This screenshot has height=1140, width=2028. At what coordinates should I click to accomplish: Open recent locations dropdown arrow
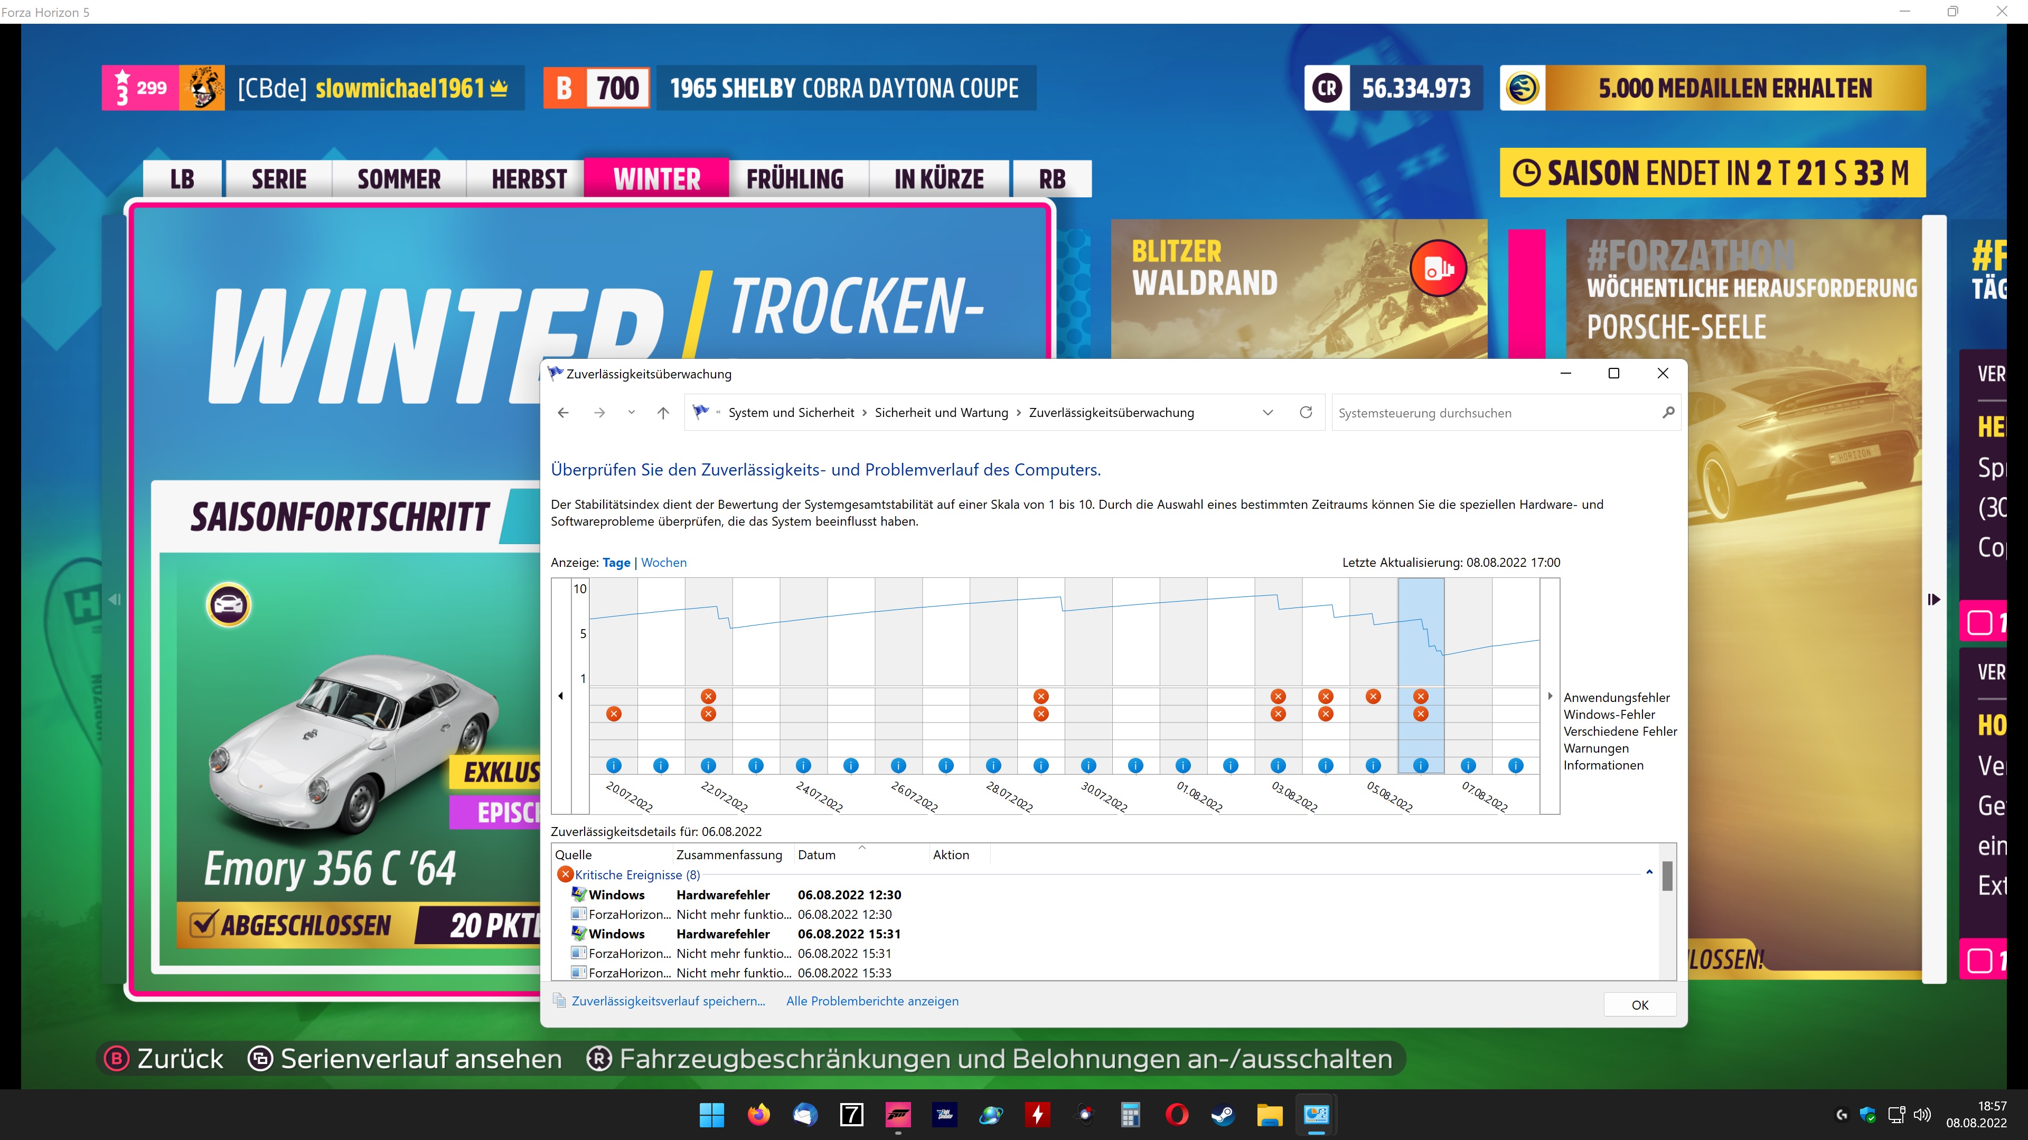click(631, 412)
